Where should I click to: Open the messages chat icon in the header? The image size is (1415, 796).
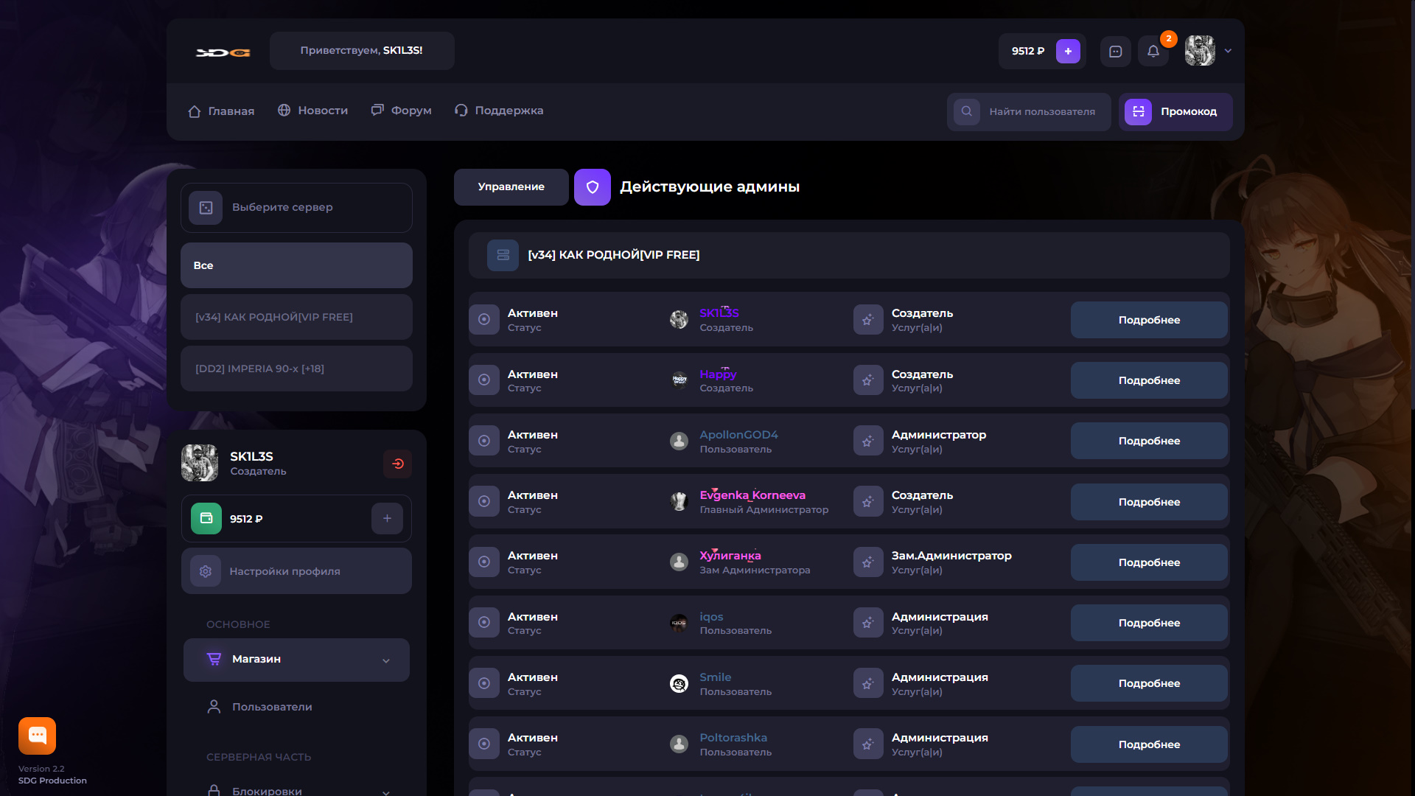point(1116,52)
